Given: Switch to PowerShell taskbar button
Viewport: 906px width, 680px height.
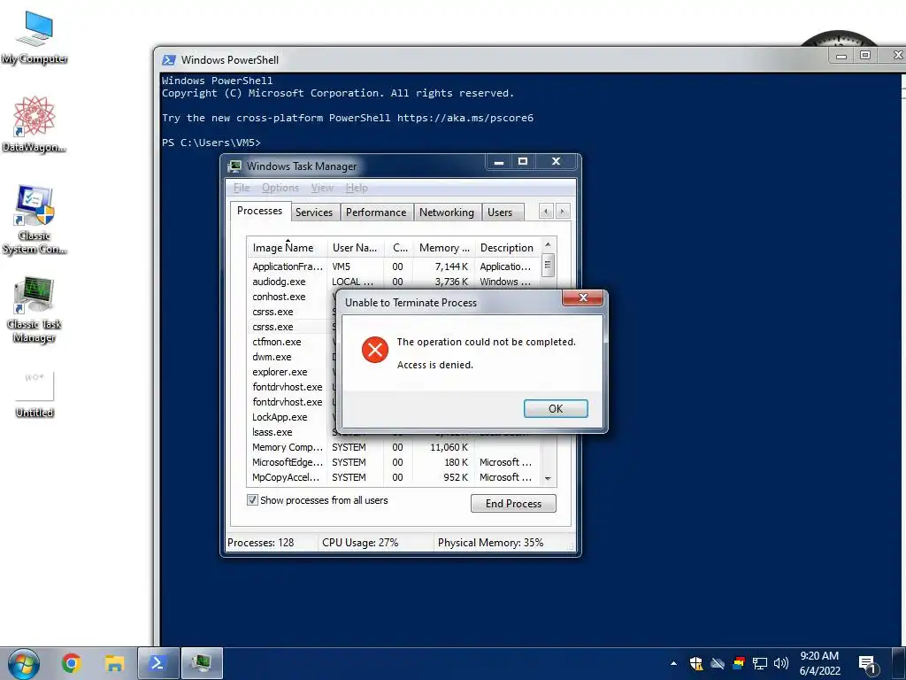Looking at the screenshot, I should coord(157,663).
